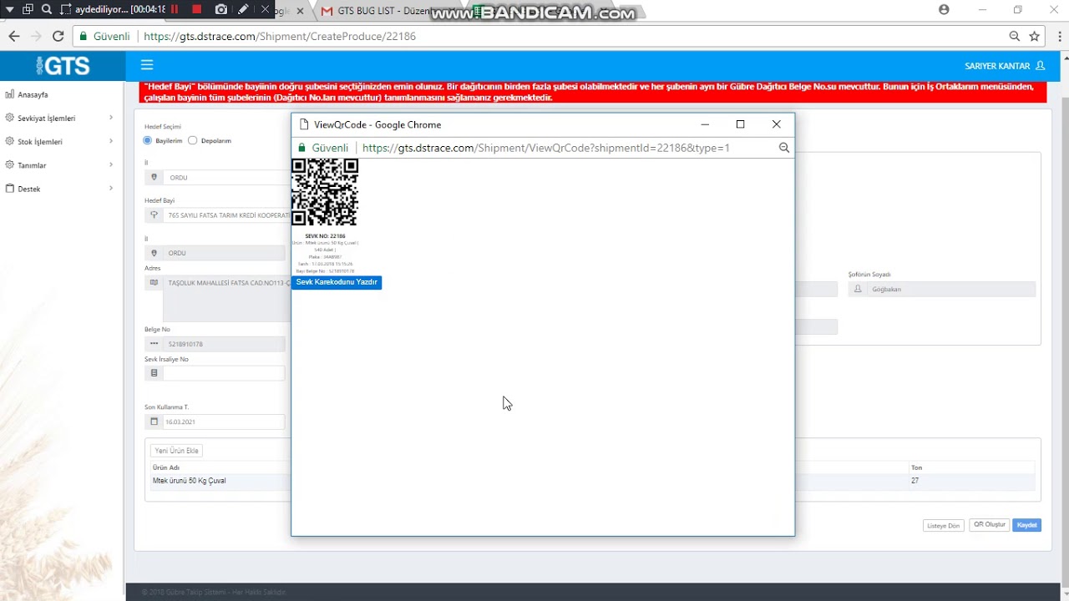The height and width of the screenshot is (601, 1069).
Task: Click the ViewQrCode popup address URL
Action: pos(546,148)
